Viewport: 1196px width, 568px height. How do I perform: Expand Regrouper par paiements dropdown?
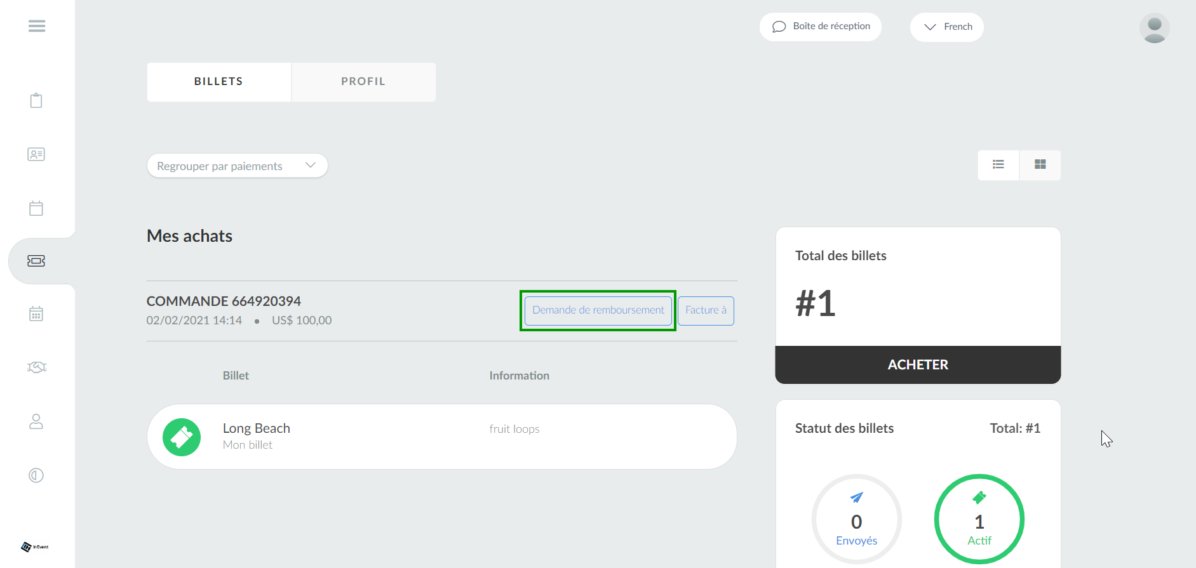238,166
